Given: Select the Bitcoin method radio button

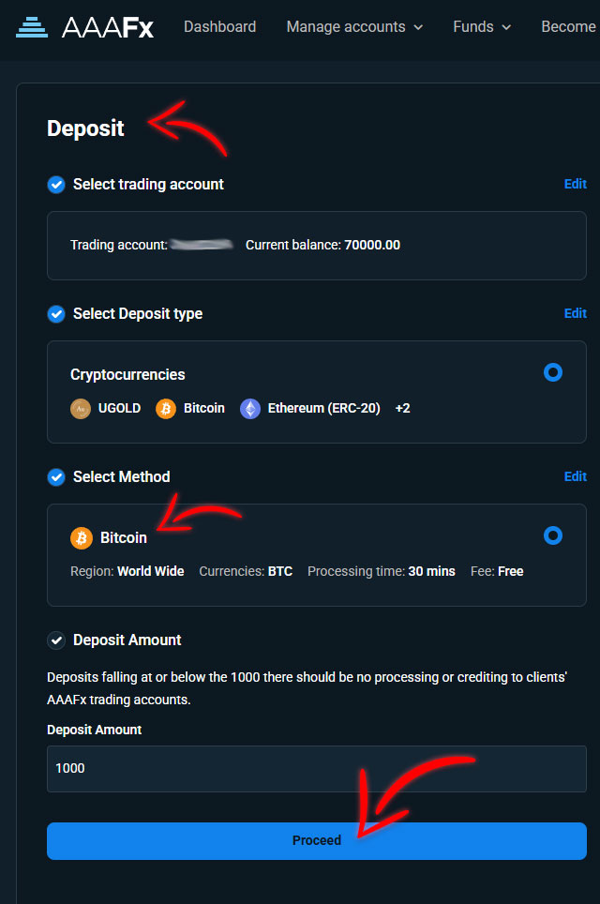Looking at the screenshot, I should 553,535.
